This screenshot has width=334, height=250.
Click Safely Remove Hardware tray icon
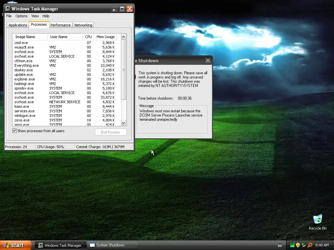(x=304, y=245)
